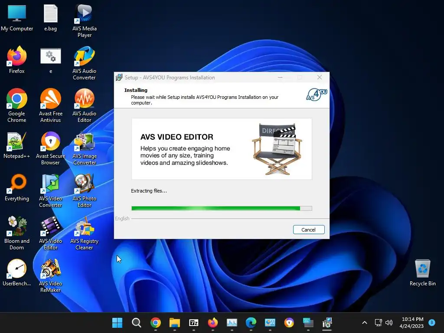Open the volume speaker tray icon
Screen dimensions: 444x333
389,323
